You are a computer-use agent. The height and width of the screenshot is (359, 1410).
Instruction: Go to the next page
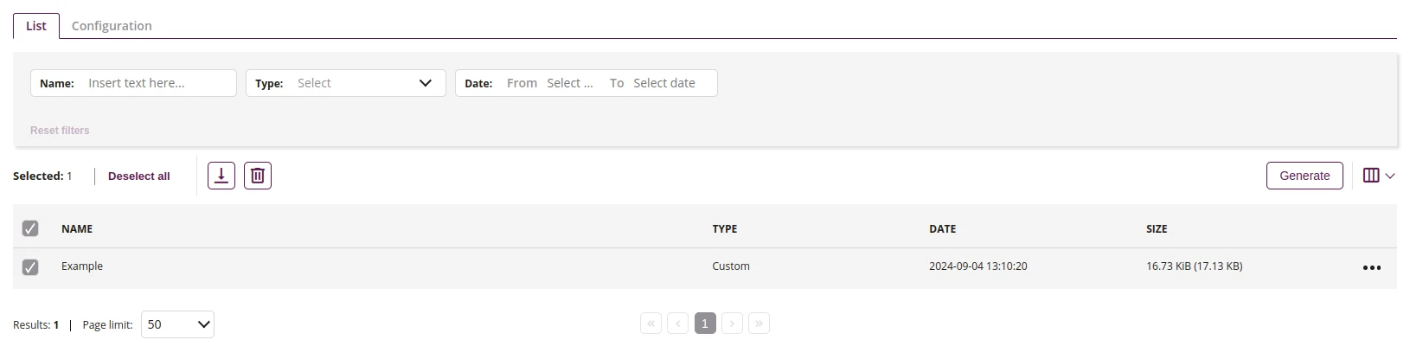[732, 324]
